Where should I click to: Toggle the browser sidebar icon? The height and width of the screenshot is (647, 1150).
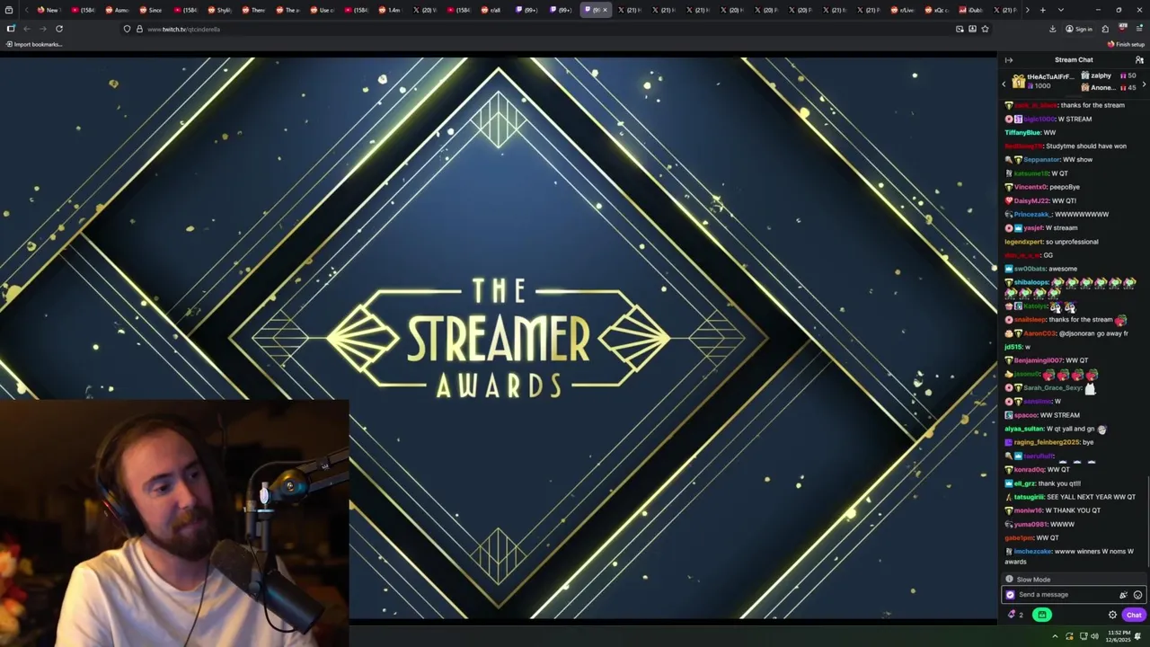click(10, 29)
